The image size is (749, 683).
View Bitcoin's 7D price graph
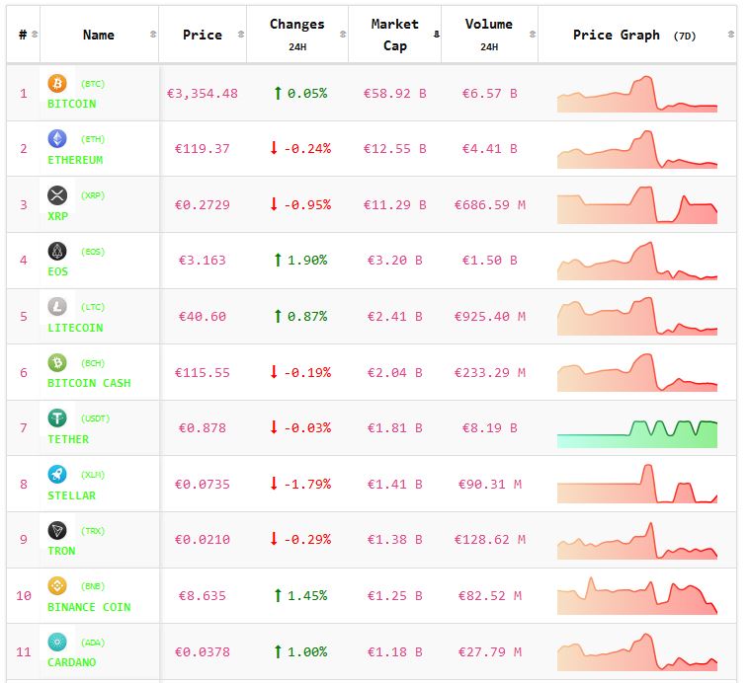pos(637,94)
